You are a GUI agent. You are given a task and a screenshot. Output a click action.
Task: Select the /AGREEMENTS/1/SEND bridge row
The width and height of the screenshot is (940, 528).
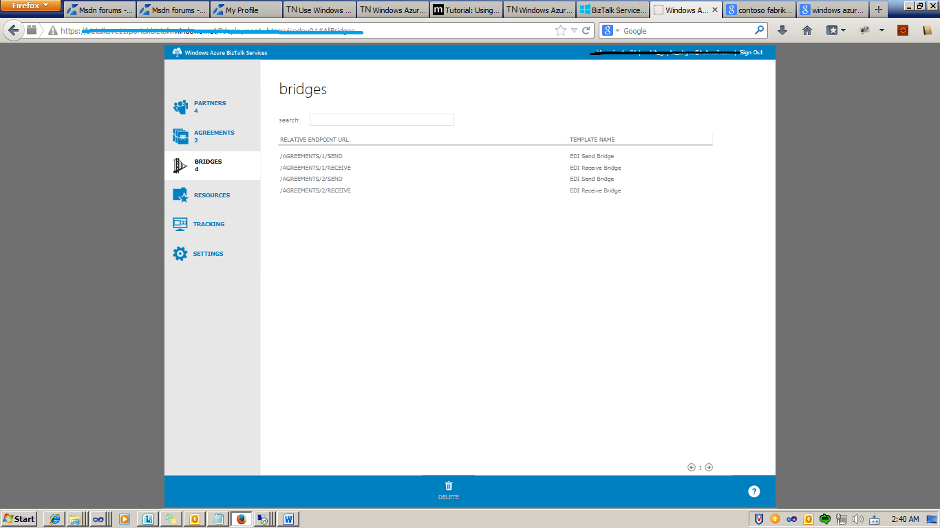[495, 156]
